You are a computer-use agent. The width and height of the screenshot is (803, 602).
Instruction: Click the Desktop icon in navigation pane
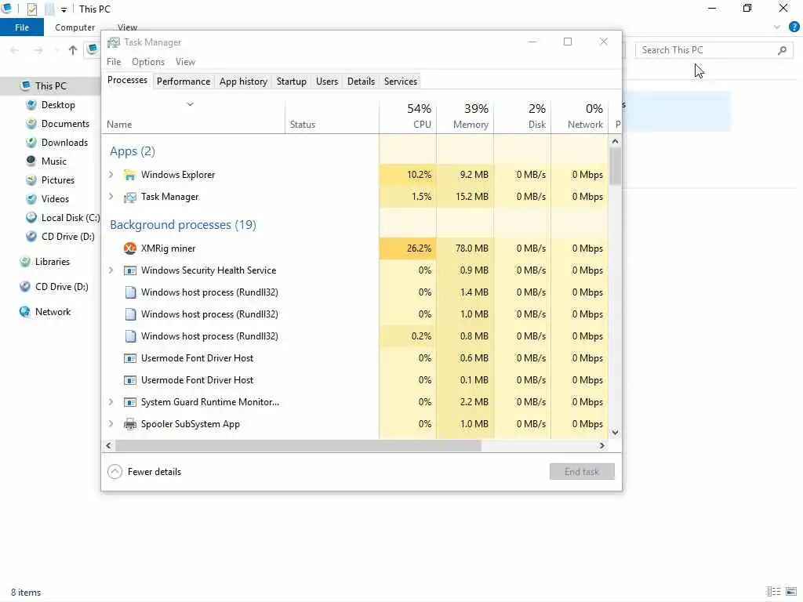point(31,105)
